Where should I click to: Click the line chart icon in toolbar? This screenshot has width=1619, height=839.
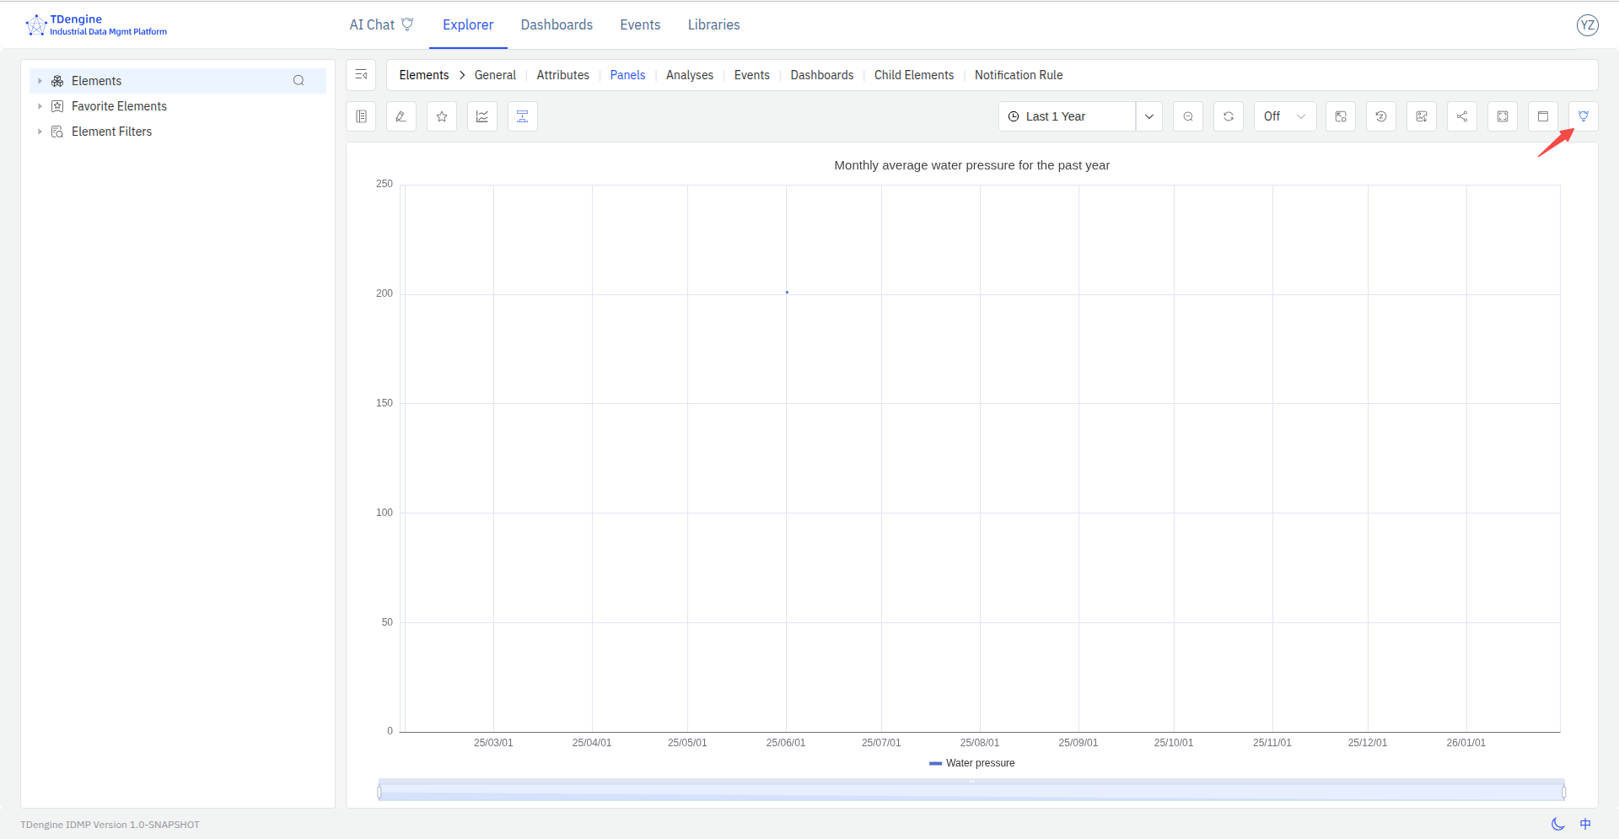click(x=481, y=116)
